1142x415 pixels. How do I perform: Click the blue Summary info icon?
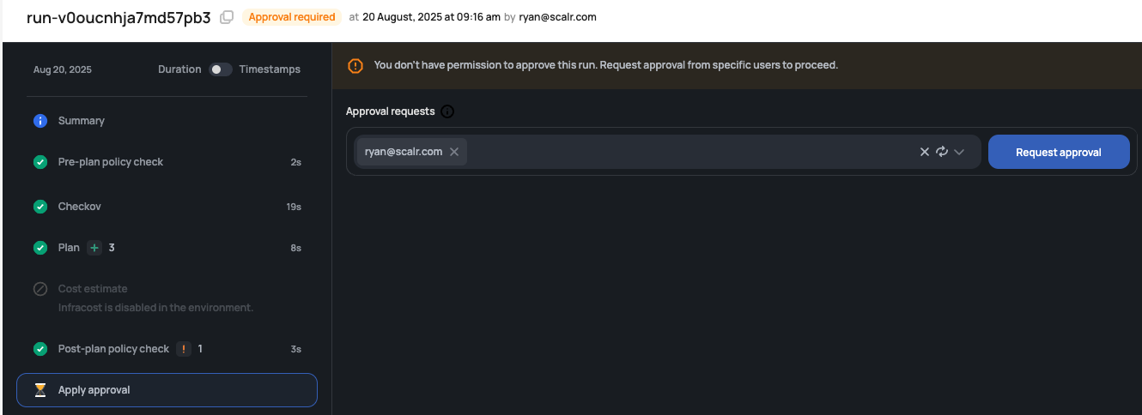[40, 121]
